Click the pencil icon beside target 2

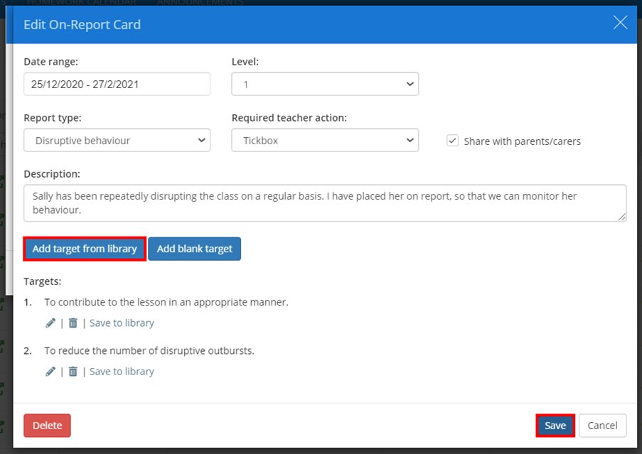click(50, 371)
